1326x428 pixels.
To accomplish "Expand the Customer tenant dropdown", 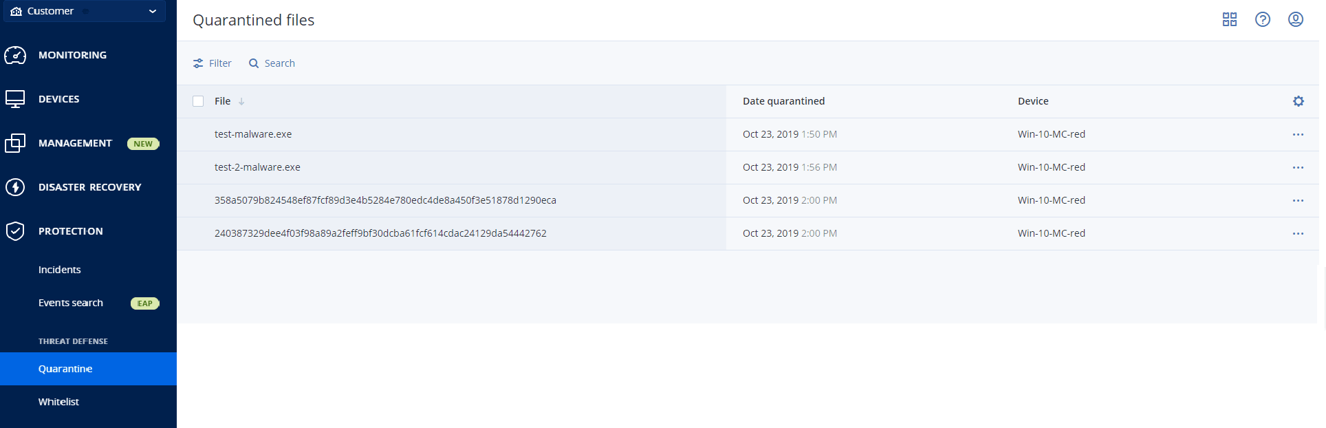I will tap(152, 12).
